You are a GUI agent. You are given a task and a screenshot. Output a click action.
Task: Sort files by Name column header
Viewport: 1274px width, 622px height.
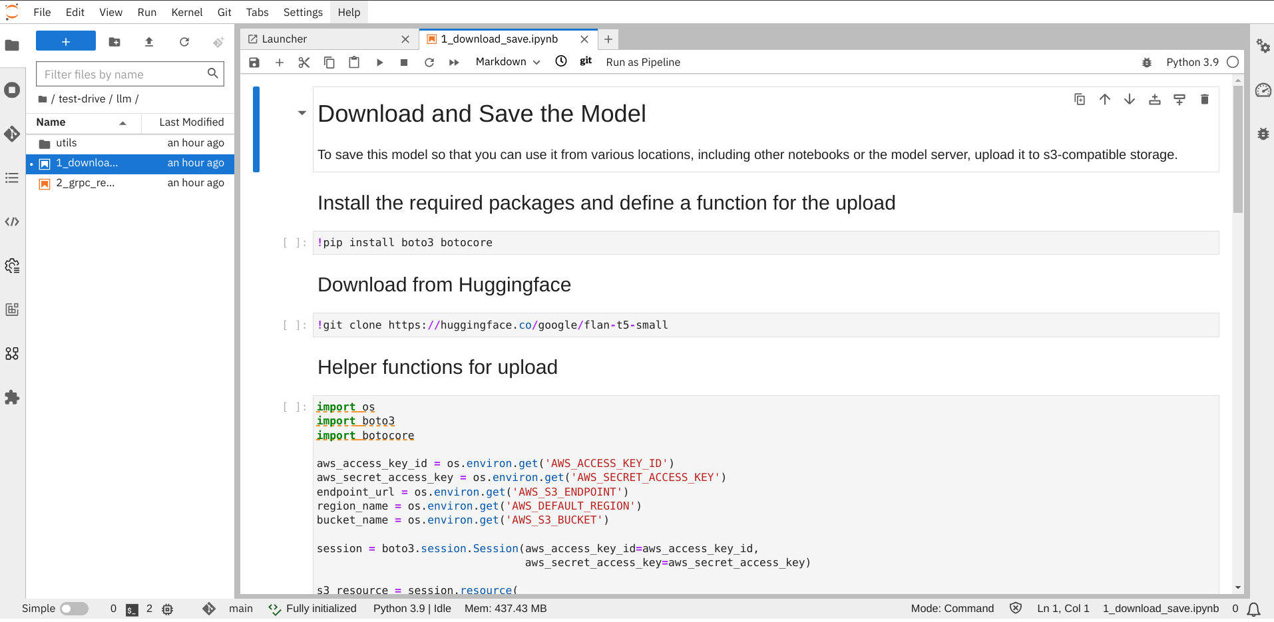tap(83, 122)
